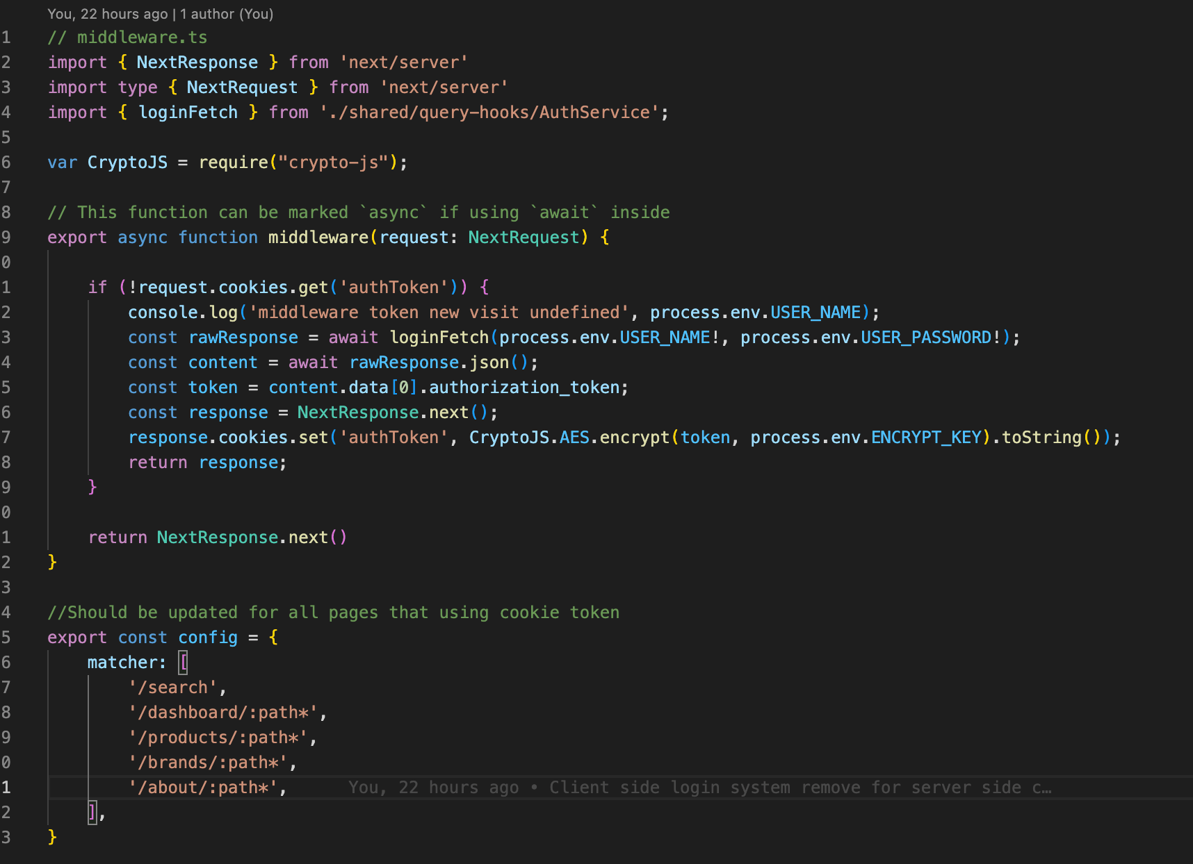The image size is (1193, 864).
Task: Click 'USER_PASSWORD' in the loginFetch call
Action: pos(926,338)
